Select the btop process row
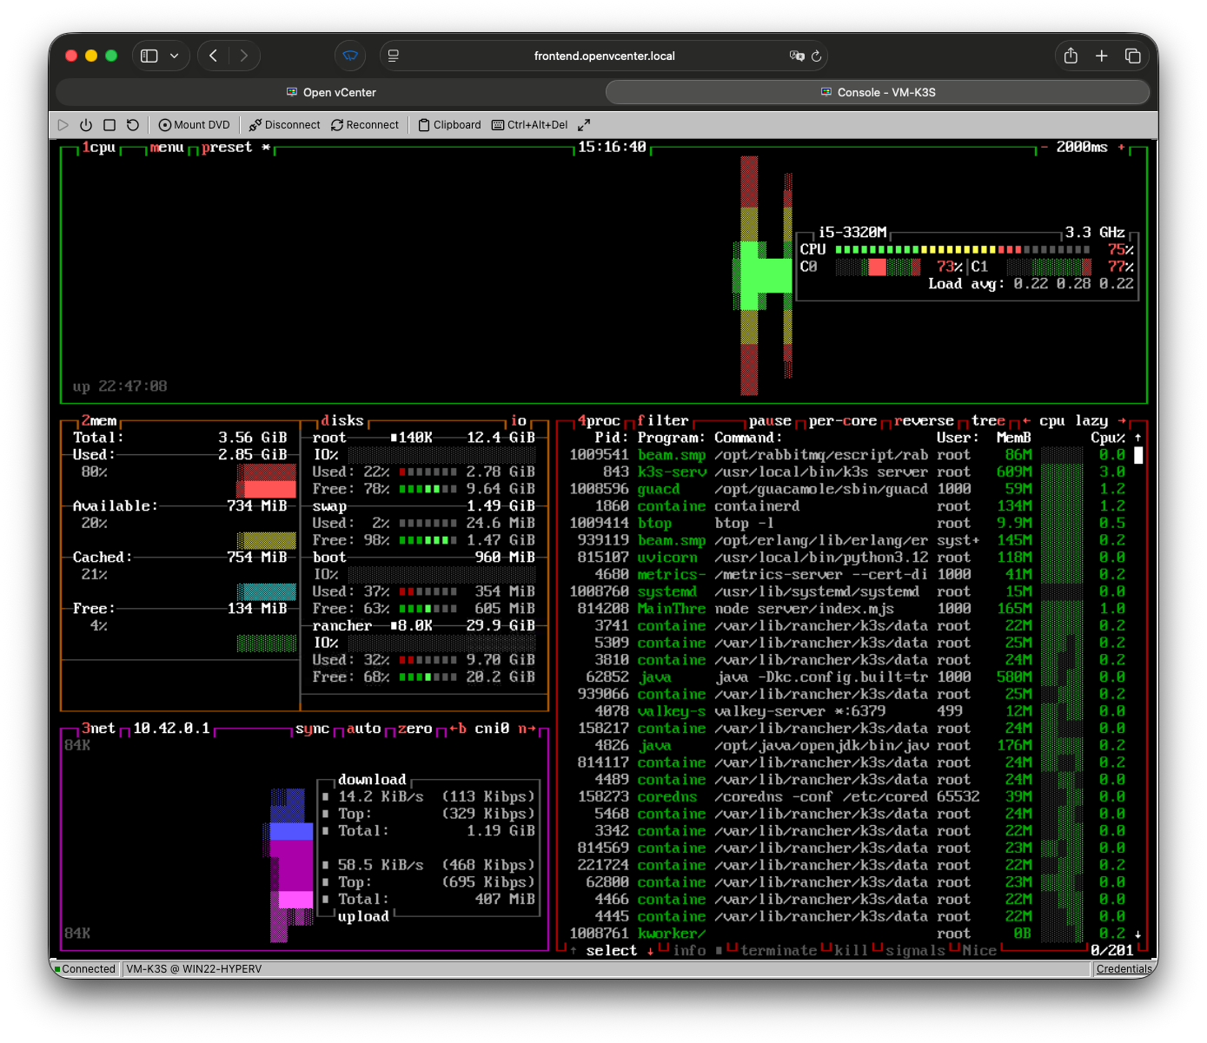The image size is (1207, 1043). click(847, 524)
